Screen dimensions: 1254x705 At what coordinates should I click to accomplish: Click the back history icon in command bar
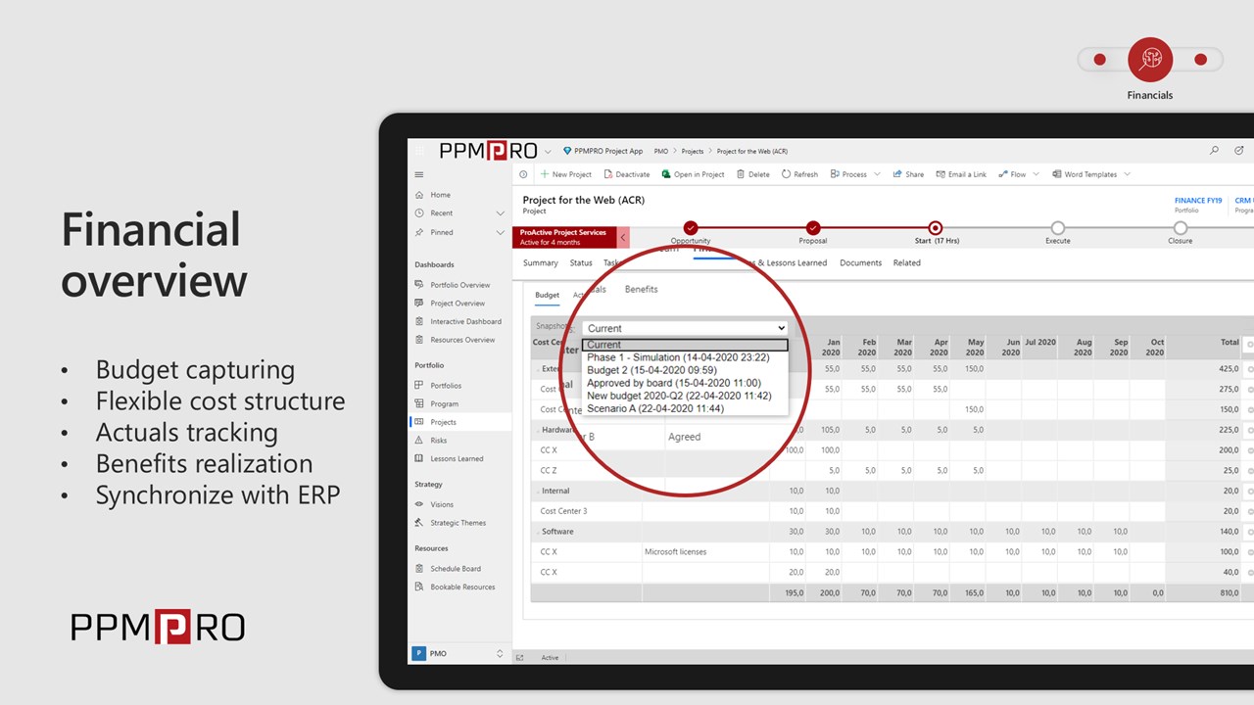point(523,174)
